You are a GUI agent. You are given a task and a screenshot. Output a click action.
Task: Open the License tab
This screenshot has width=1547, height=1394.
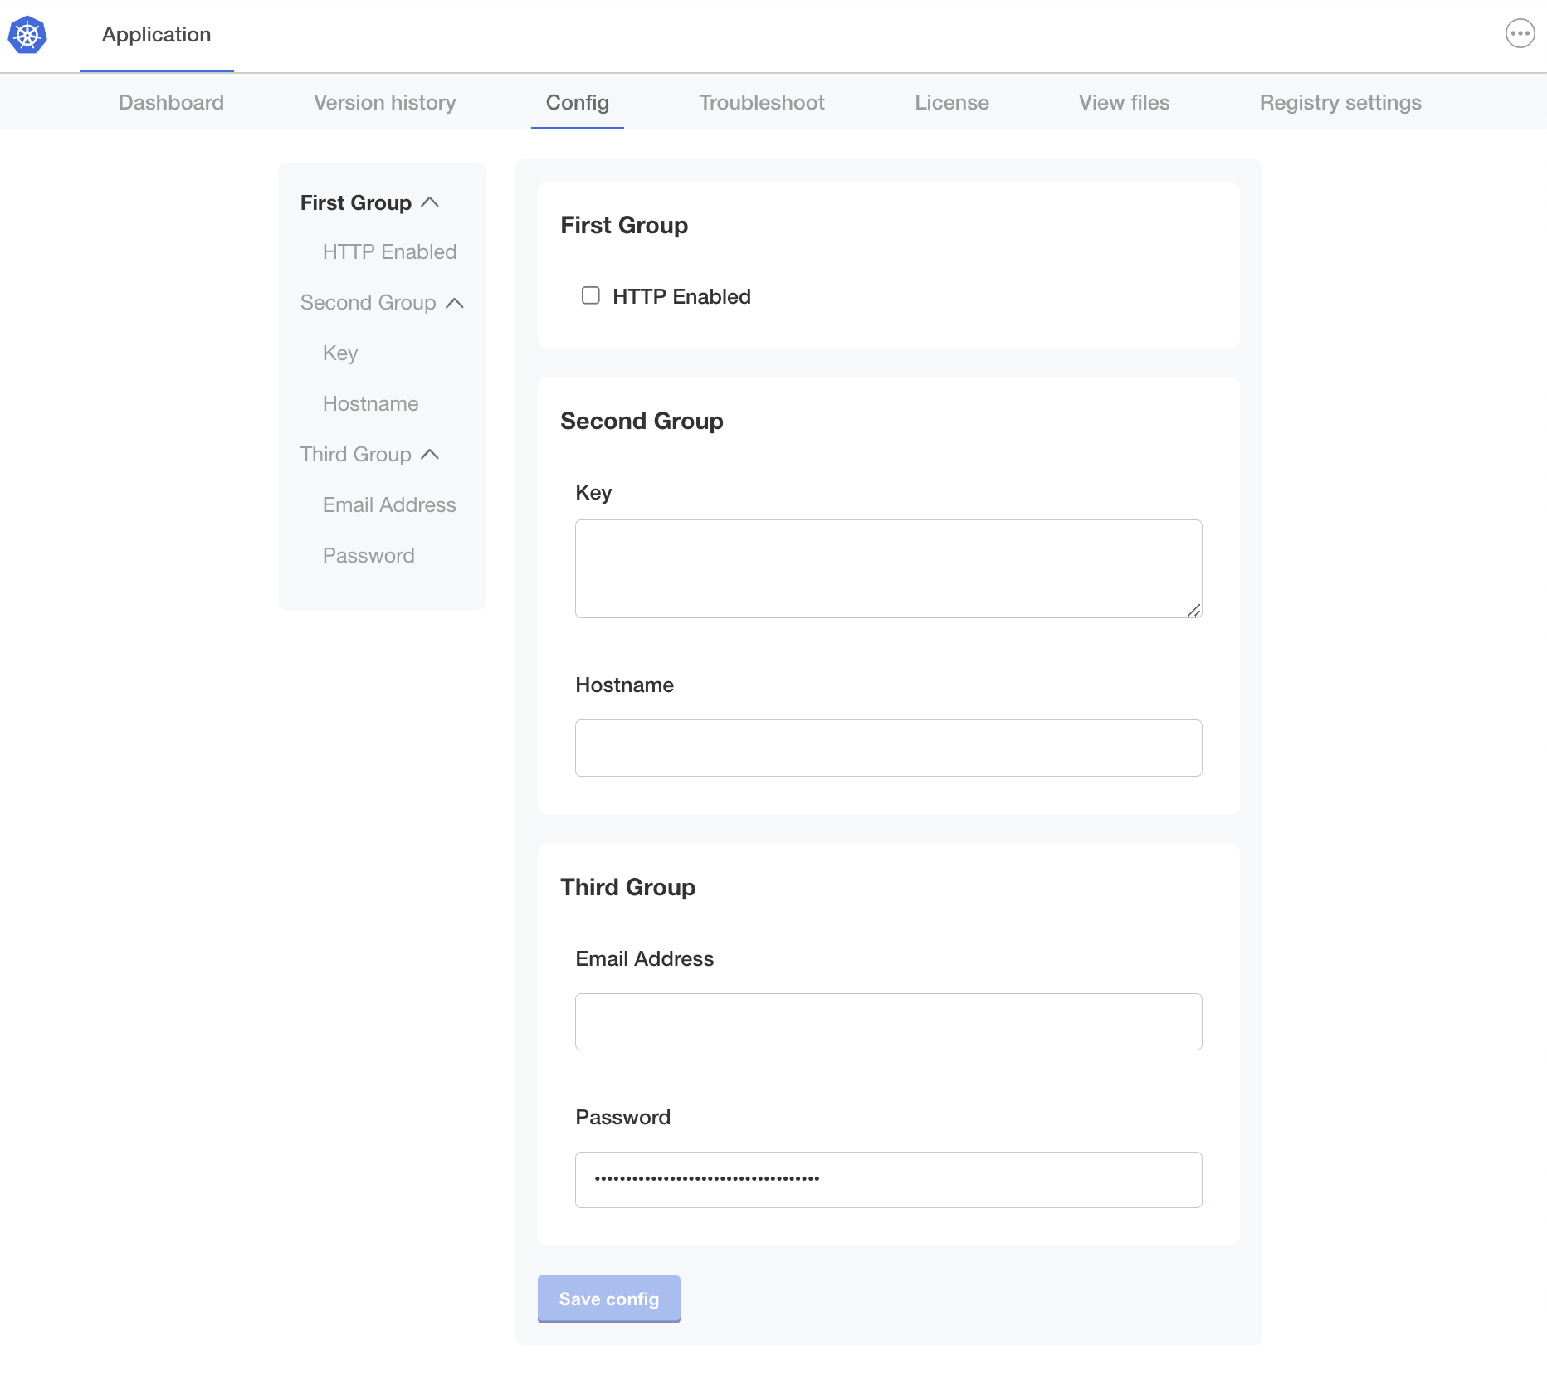coord(951,102)
